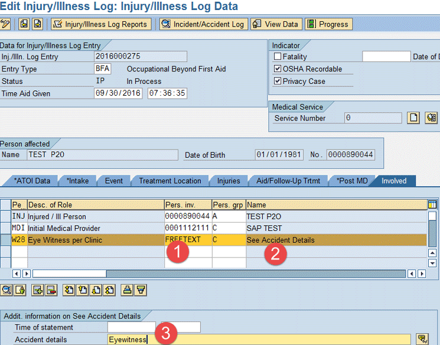Uncheck the OSHA Recordable checkbox

(278, 69)
